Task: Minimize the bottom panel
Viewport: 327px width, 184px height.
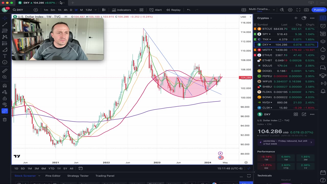Action: coord(241,176)
